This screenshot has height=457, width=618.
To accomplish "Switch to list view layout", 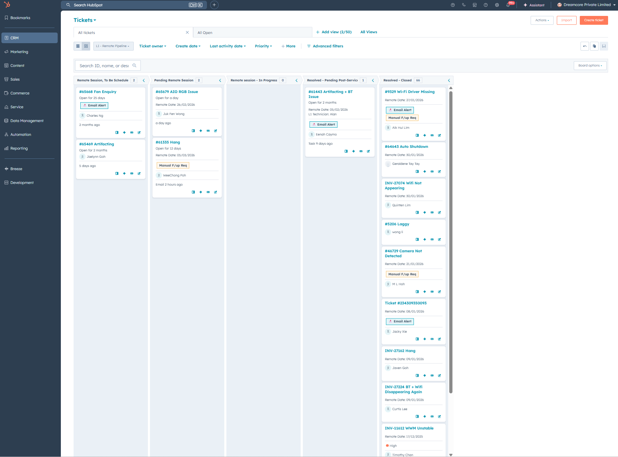I will point(78,46).
